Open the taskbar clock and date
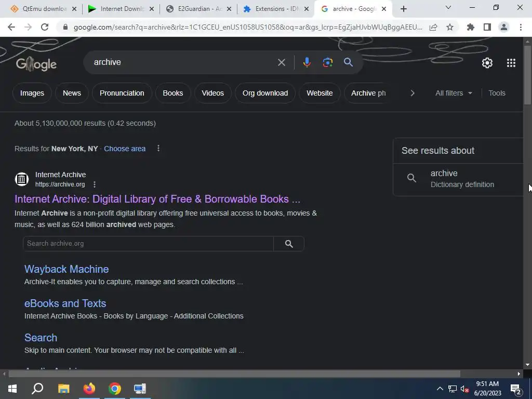532x399 pixels. (x=487, y=389)
